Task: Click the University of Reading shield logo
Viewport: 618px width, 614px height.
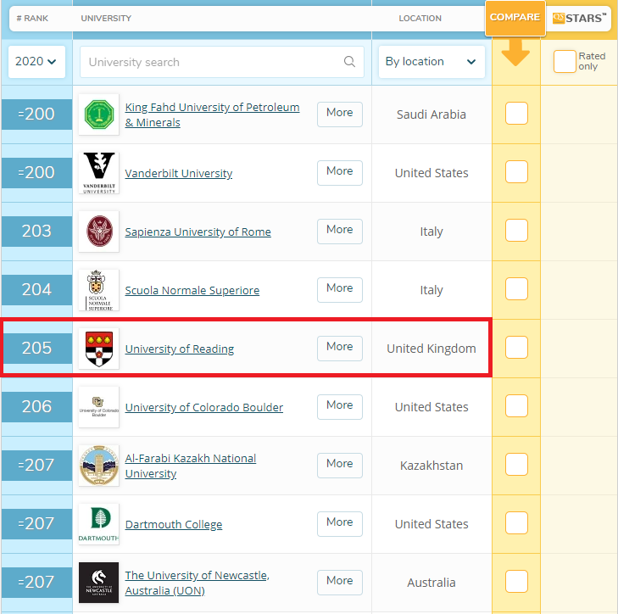Action: point(99,349)
